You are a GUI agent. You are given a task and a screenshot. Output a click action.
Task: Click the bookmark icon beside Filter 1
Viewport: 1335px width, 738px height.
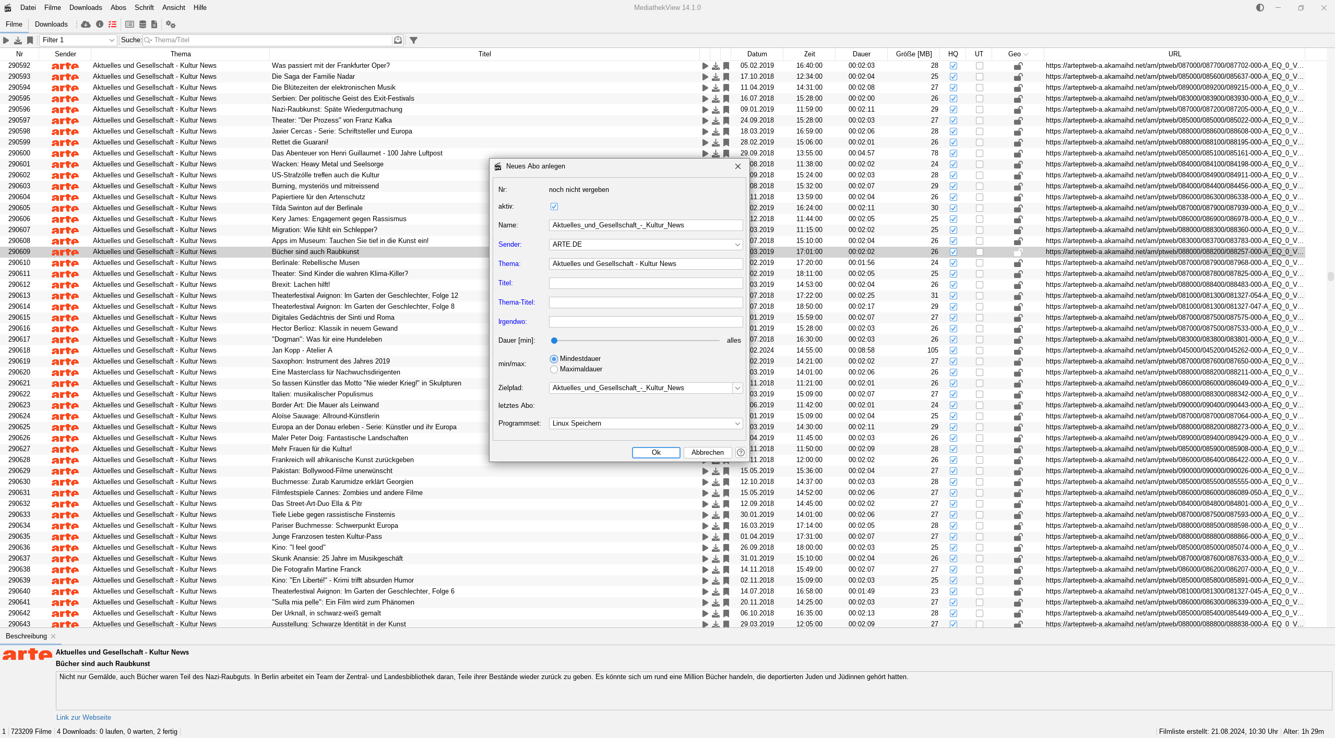(x=30, y=40)
